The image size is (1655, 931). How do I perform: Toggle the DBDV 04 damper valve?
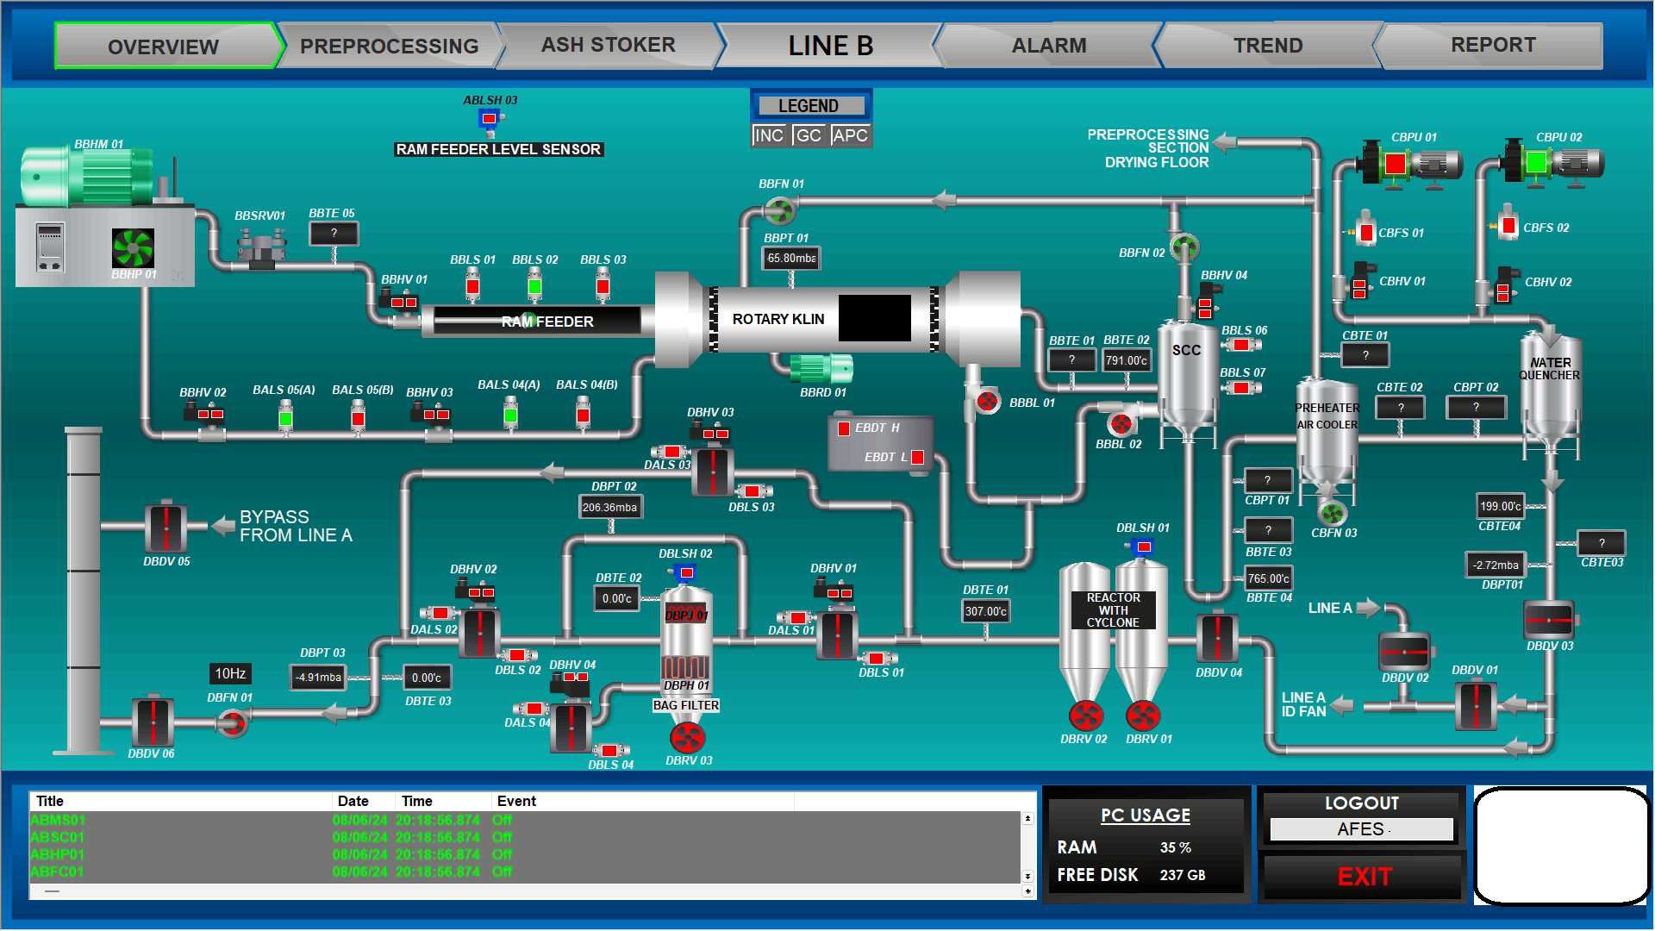tap(1217, 639)
